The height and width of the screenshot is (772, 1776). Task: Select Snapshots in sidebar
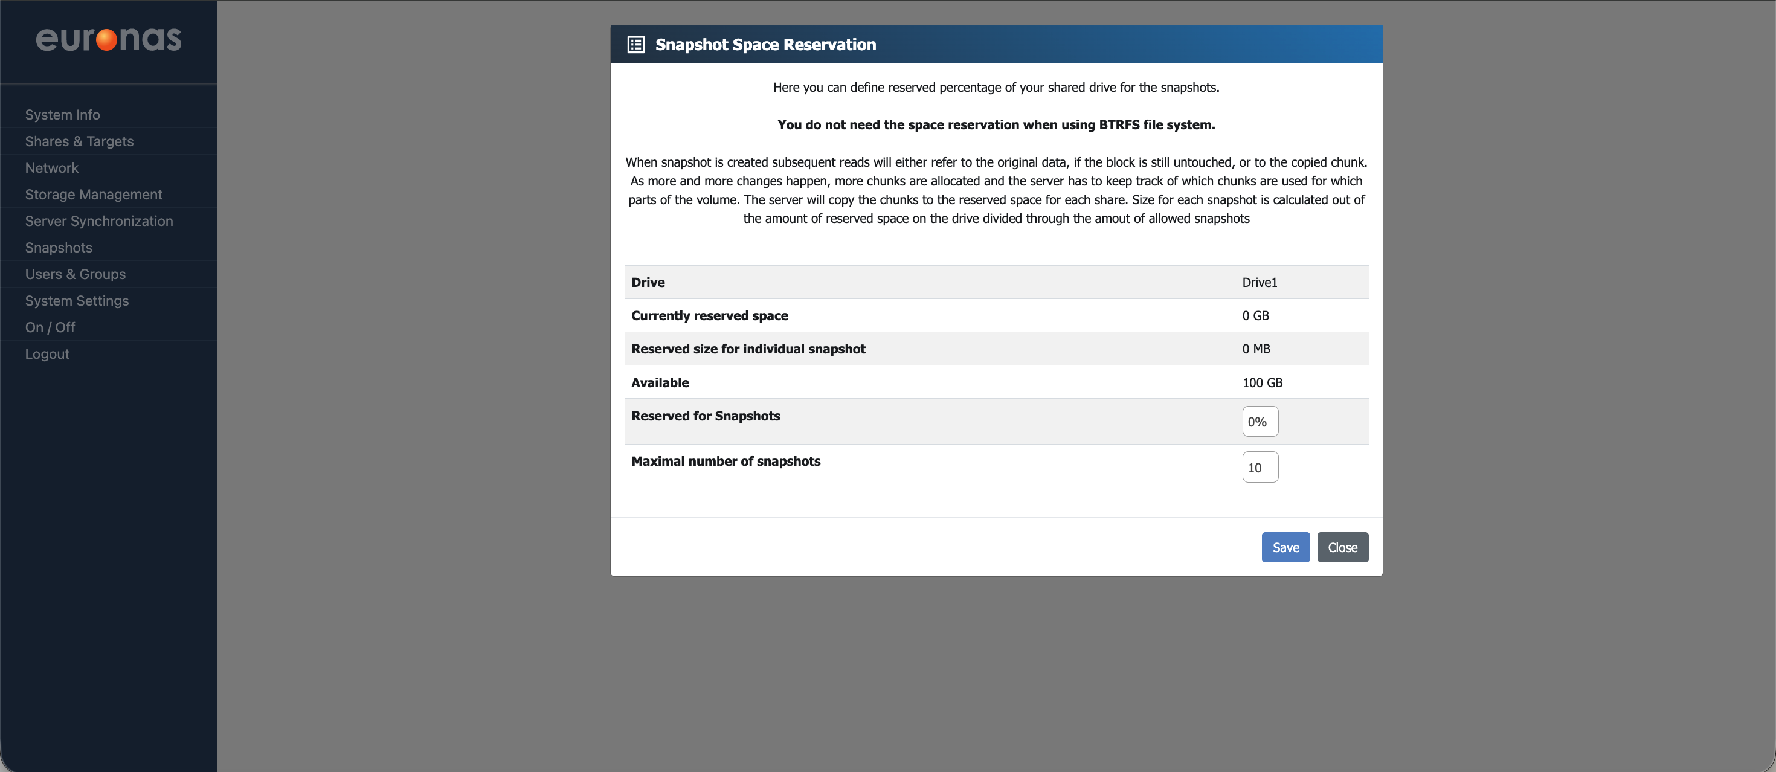59,248
